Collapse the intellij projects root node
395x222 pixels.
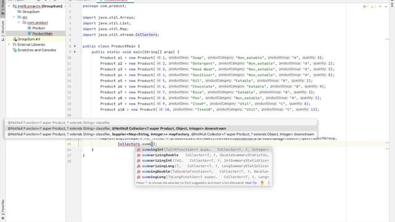tap(9, 6)
